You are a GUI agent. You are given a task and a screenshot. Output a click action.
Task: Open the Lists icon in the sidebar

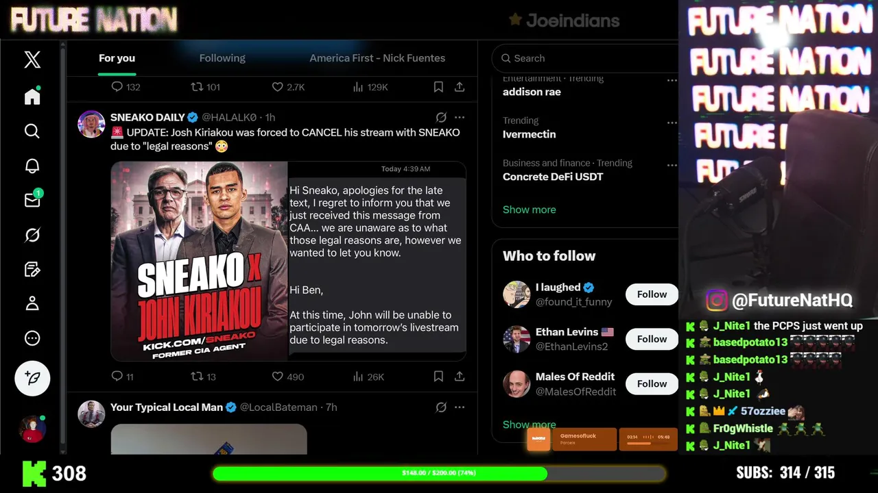[32, 269]
